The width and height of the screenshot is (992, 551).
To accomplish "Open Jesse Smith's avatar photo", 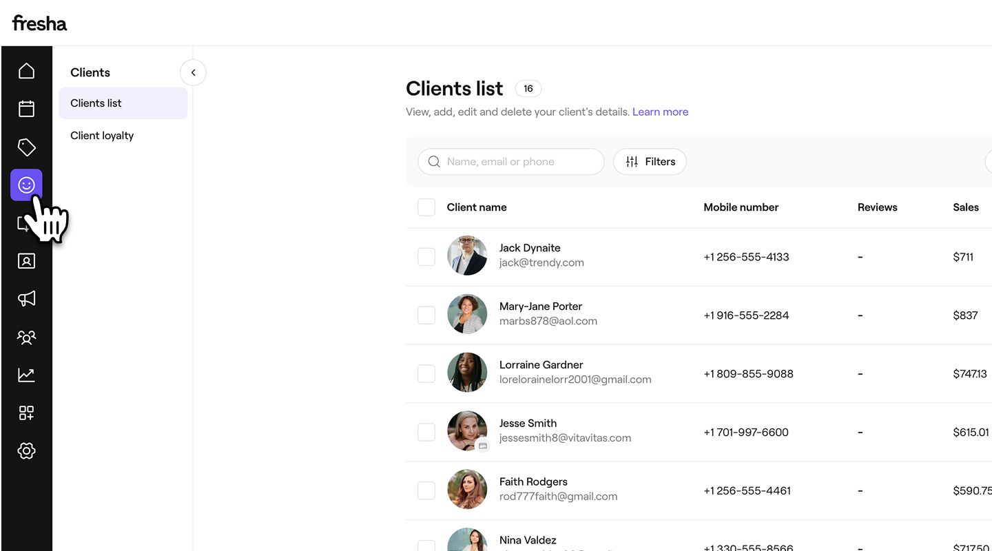I will [467, 431].
